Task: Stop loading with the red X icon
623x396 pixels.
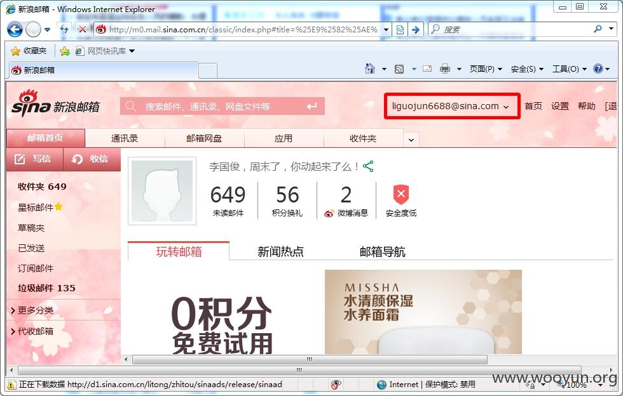Action: tap(82, 29)
